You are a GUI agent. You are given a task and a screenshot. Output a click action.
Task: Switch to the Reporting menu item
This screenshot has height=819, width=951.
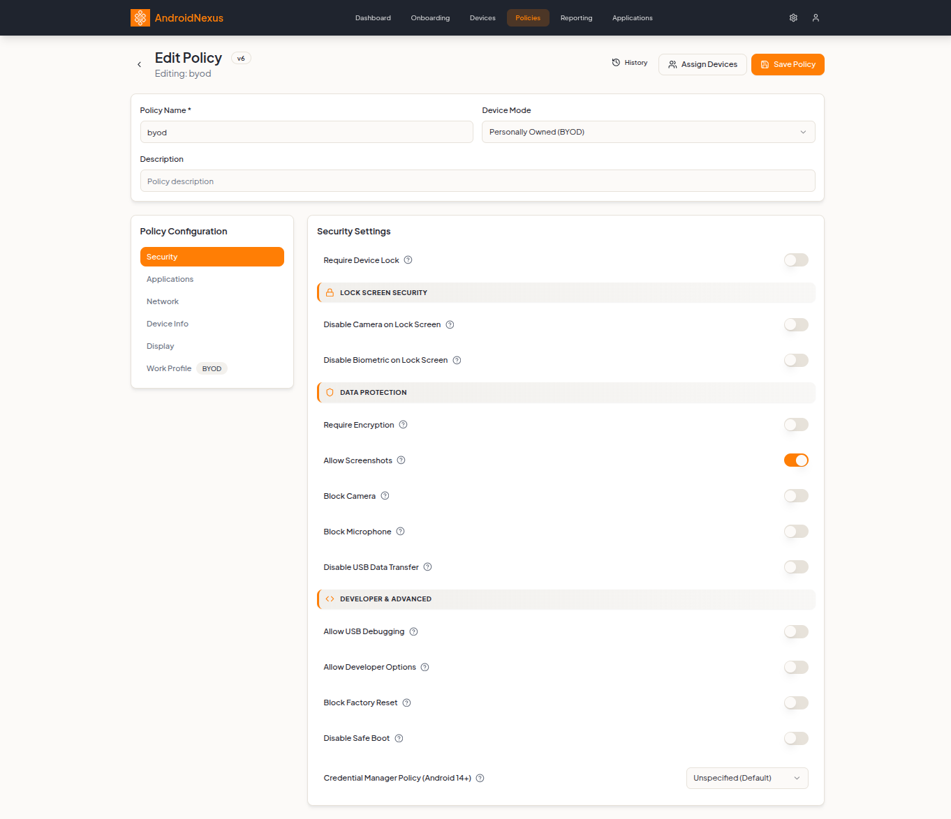click(x=576, y=17)
